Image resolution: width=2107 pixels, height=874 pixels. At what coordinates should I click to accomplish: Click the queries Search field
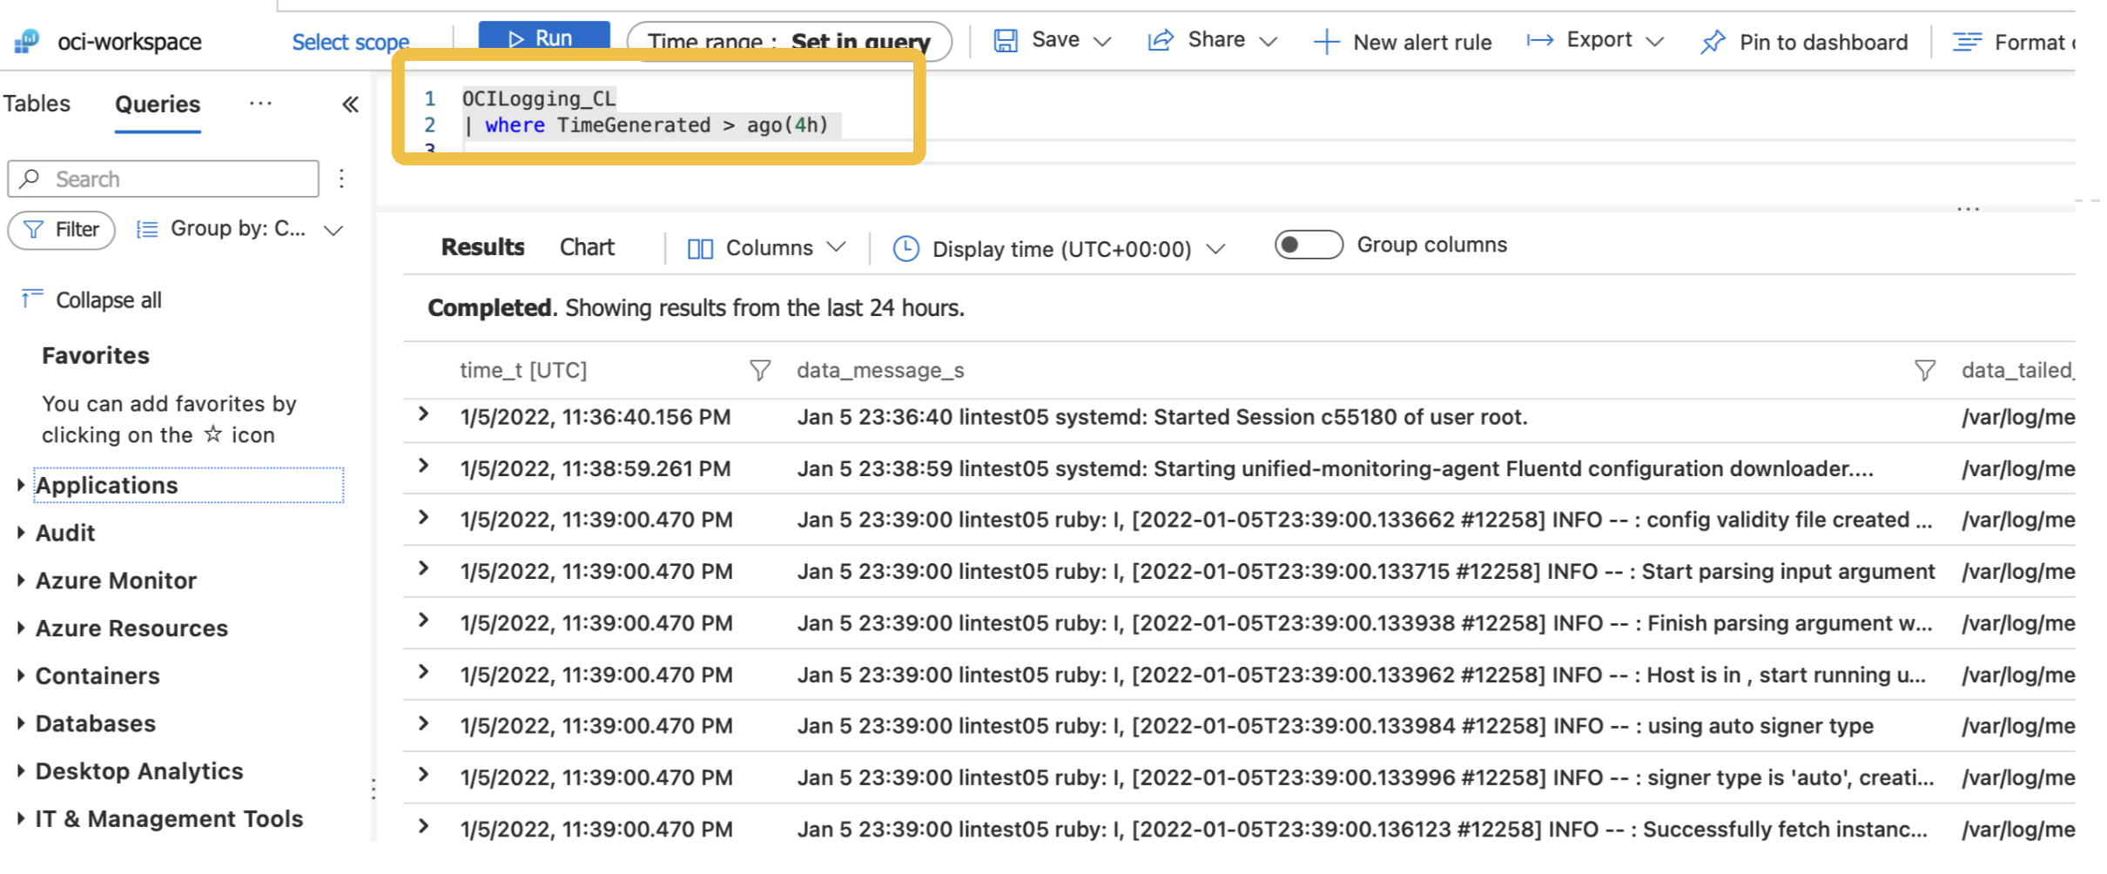pyautogui.click(x=162, y=178)
